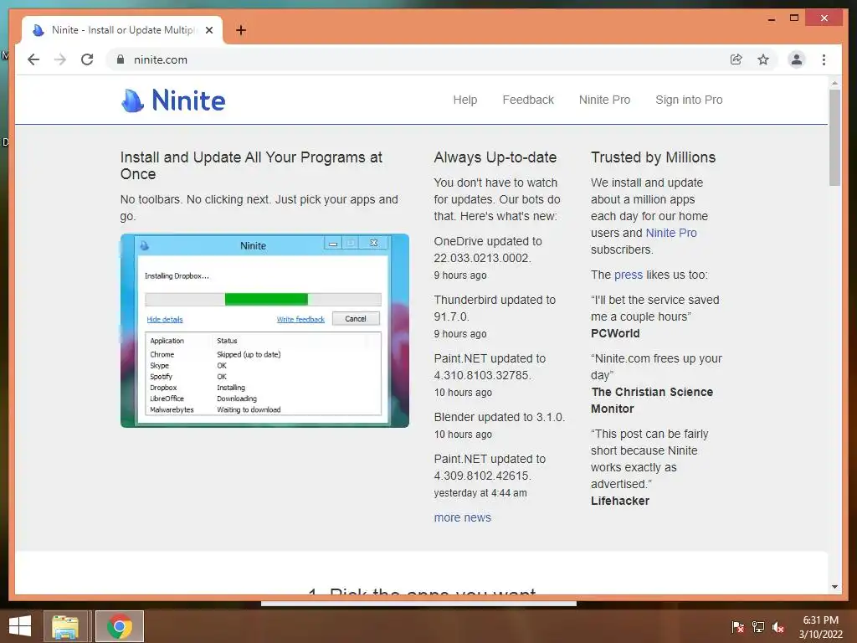Follow the Ninite Pro link in subscribers text
This screenshot has height=643, width=857.
pos(671,233)
